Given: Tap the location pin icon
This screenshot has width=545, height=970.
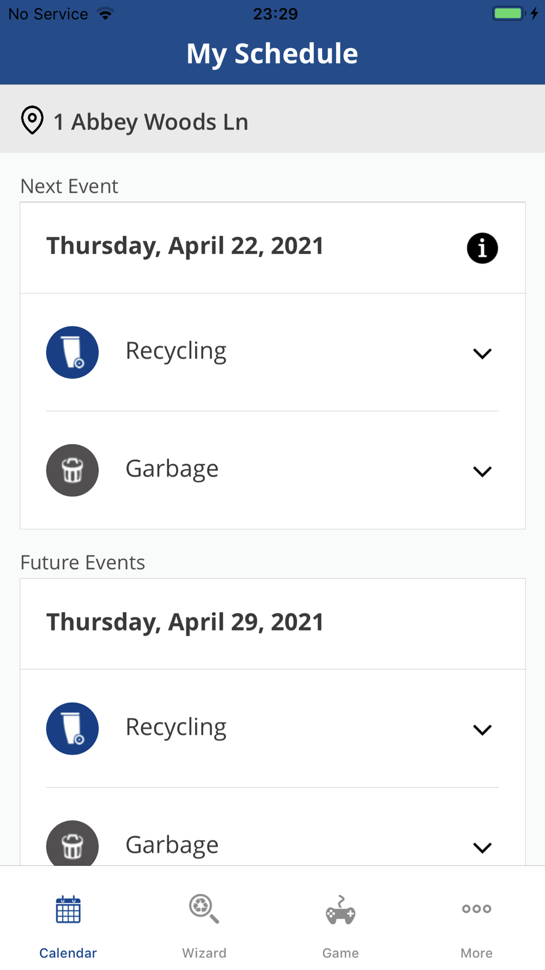Looking at the screenshot, I should tap(32, 120).
